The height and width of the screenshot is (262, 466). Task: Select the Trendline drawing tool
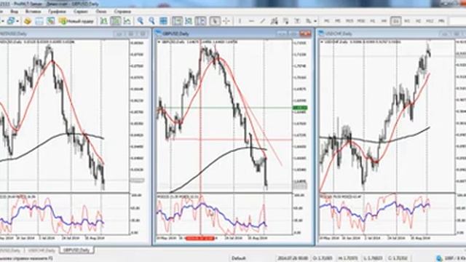pos(263,21)
